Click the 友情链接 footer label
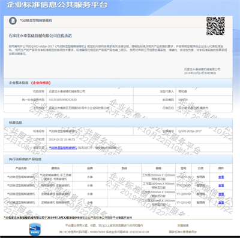240x238 pixels. tap(183, 225)
